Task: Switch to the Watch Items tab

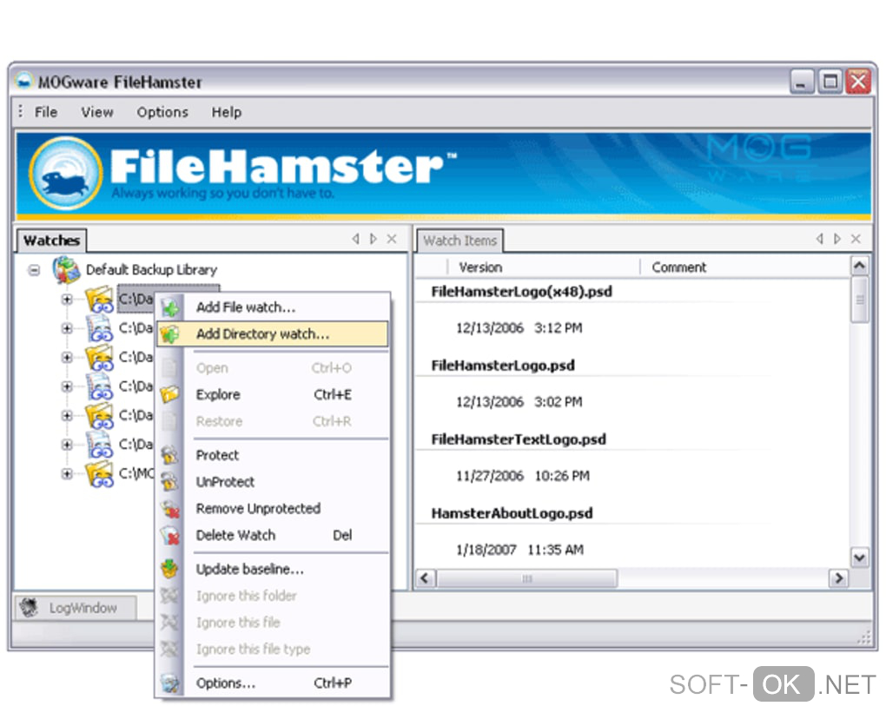Action: pos(460,241)
